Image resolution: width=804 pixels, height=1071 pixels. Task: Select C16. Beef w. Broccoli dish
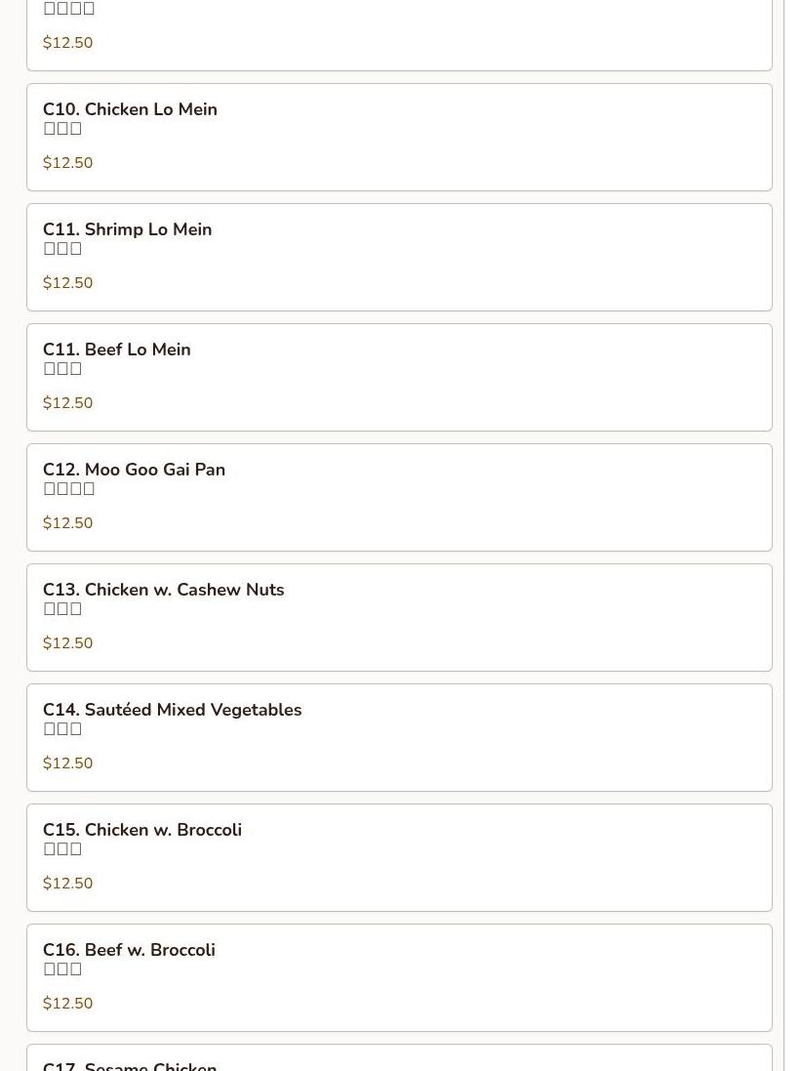[x=399, y=979]
